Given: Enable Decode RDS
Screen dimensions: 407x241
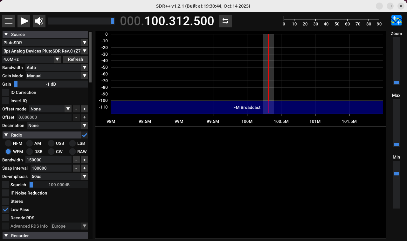Looking at the screenshot, I should tap(5, 218).
